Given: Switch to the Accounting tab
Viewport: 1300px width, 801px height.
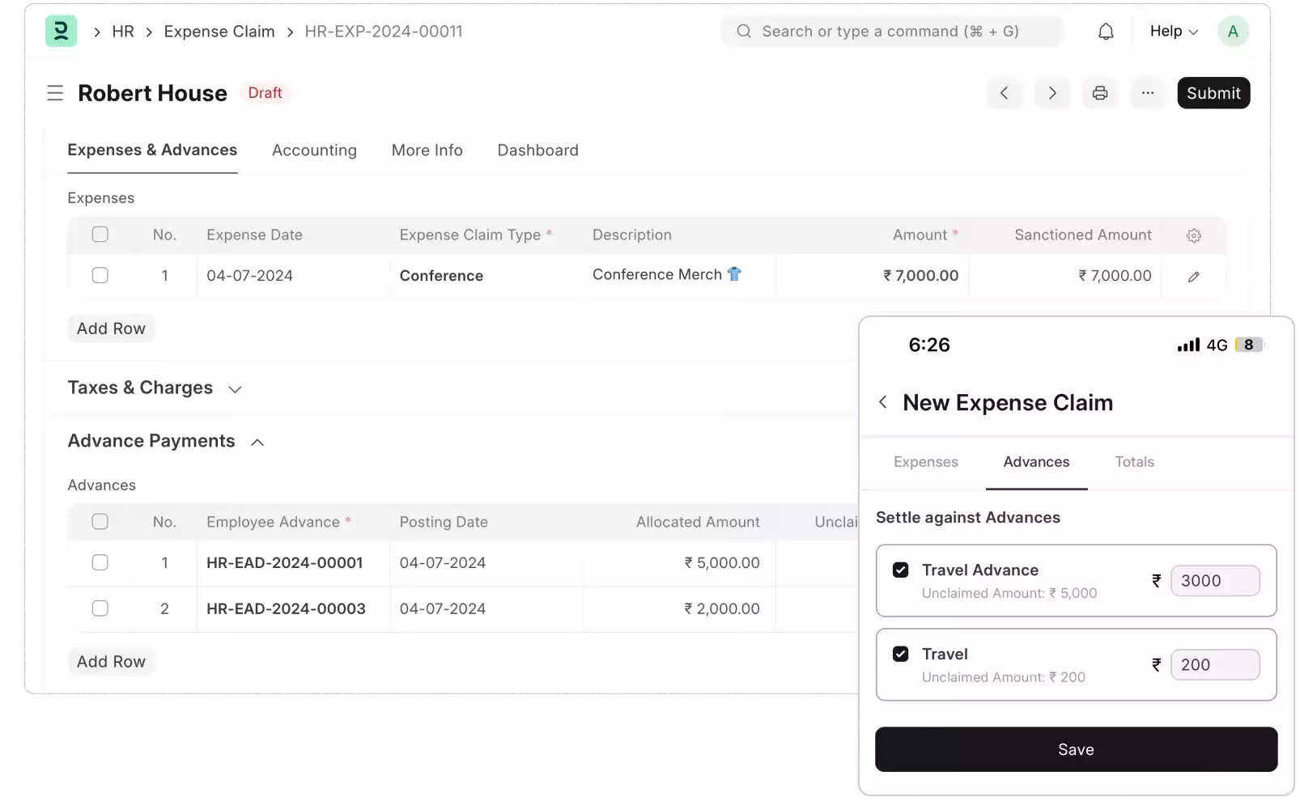Looking at the screenshot, I should click(314, 150).
